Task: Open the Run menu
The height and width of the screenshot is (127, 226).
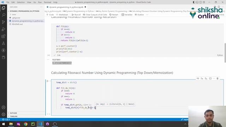Action: click(x=40, y=2)
